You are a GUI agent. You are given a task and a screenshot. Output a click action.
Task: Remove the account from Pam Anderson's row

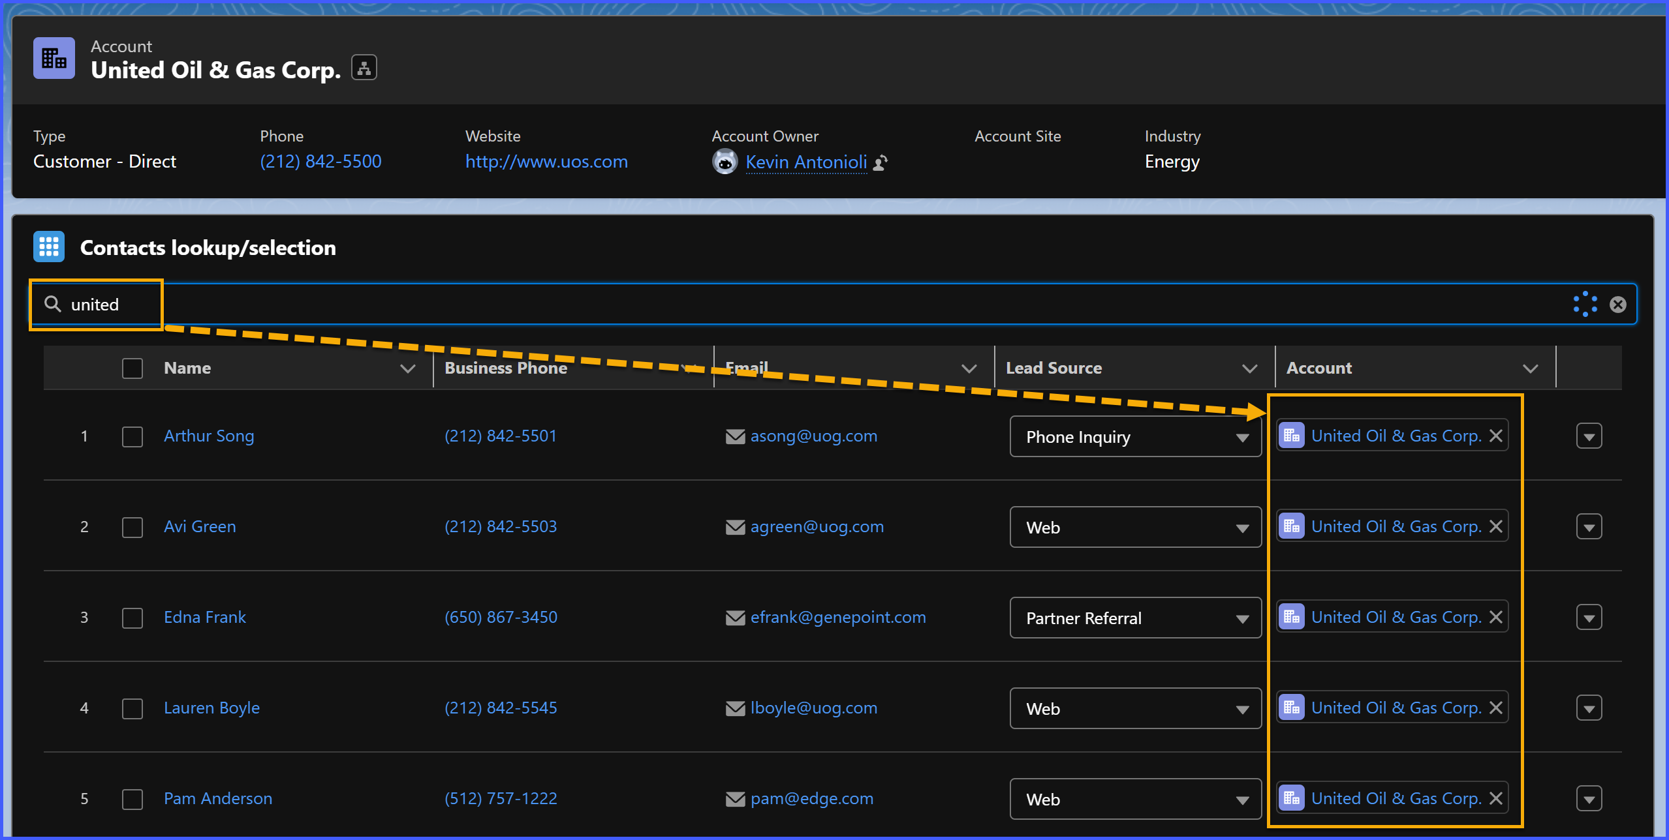(1496, 798)
